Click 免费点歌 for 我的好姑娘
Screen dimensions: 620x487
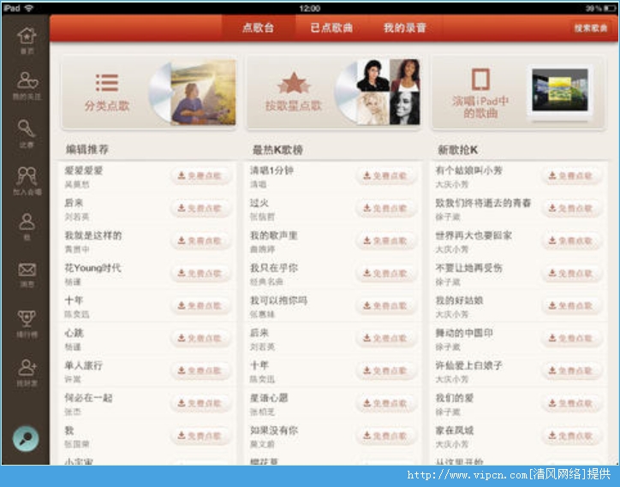pos(572,306)
